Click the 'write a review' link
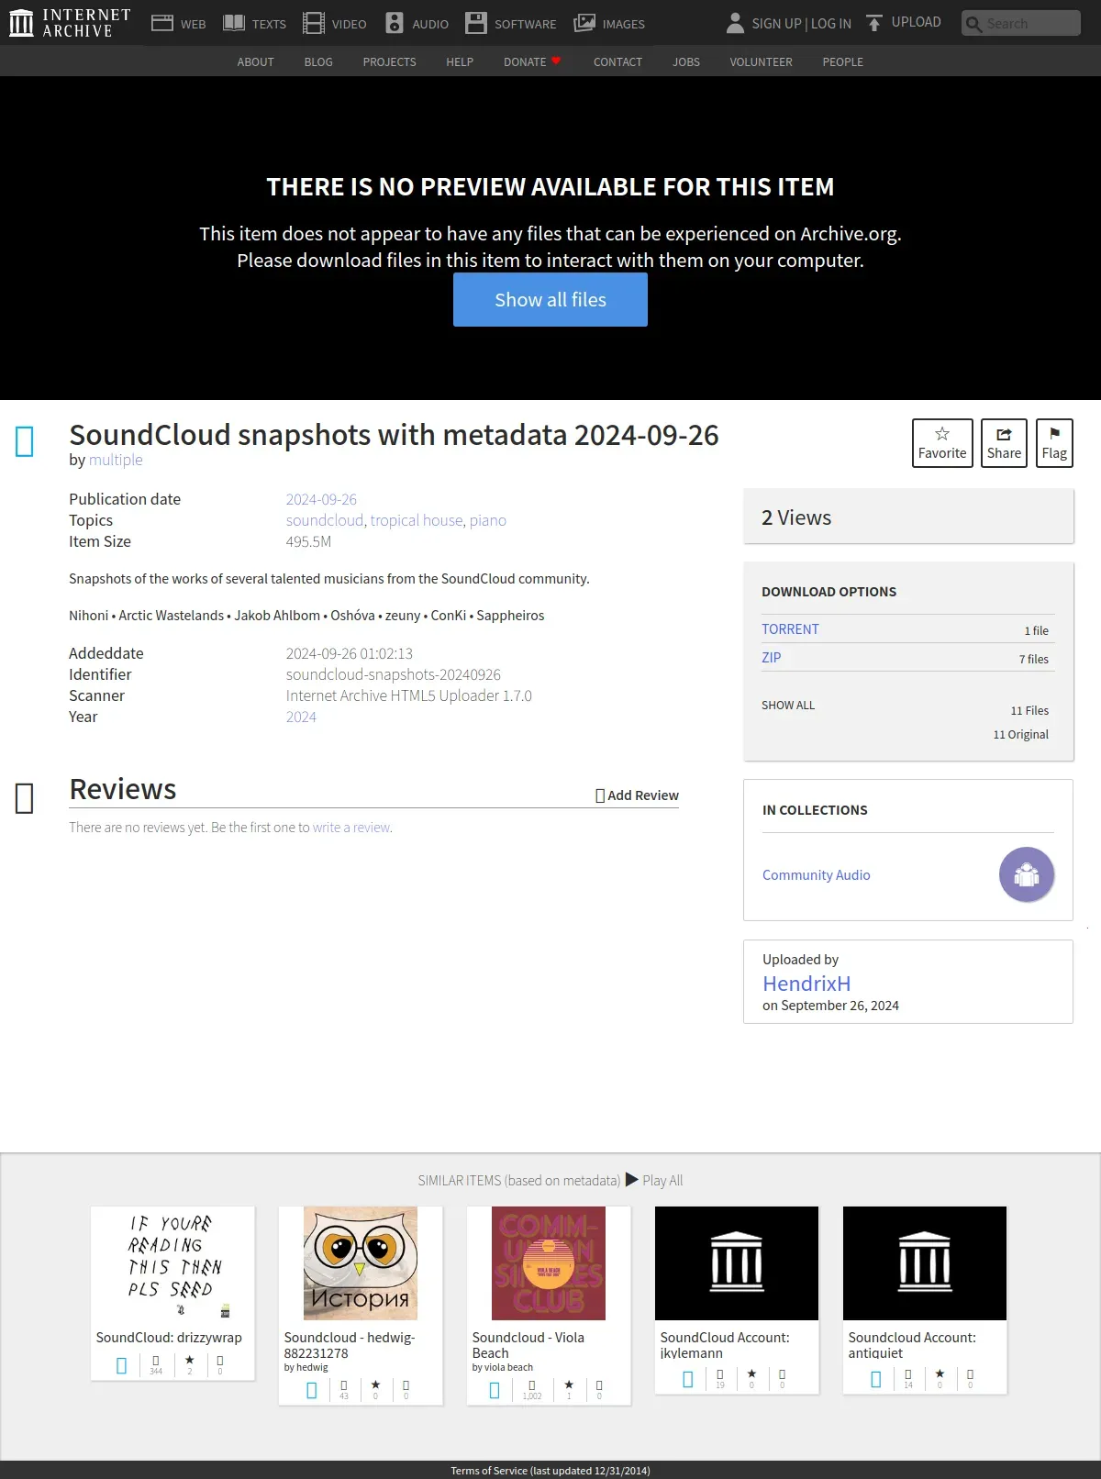This screenshot has width=1101, height=1479. 351,827
